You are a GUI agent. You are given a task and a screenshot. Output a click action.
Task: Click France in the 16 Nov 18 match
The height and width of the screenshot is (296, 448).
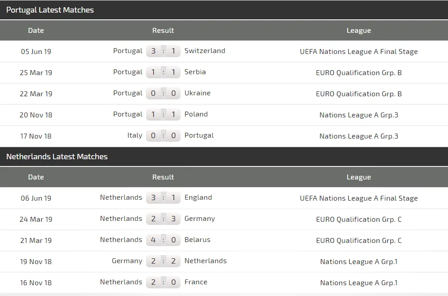tap(196, 282)
